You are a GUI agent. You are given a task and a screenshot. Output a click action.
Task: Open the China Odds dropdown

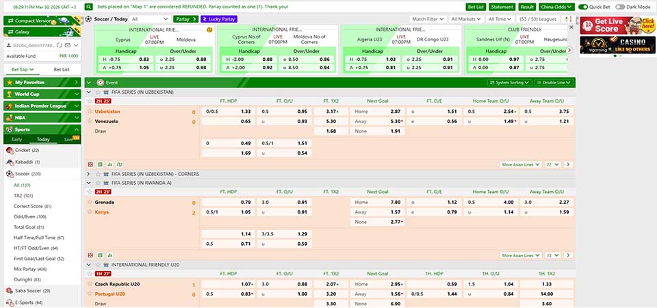click(x=556, y=7)
